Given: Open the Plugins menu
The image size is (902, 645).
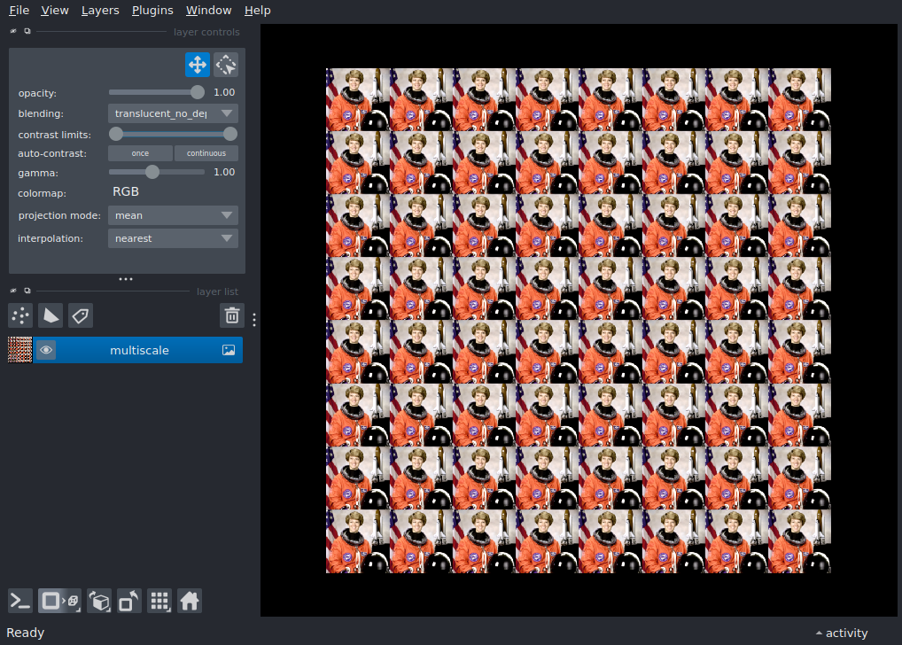Looking at the screenshot, I should [152, 10].
